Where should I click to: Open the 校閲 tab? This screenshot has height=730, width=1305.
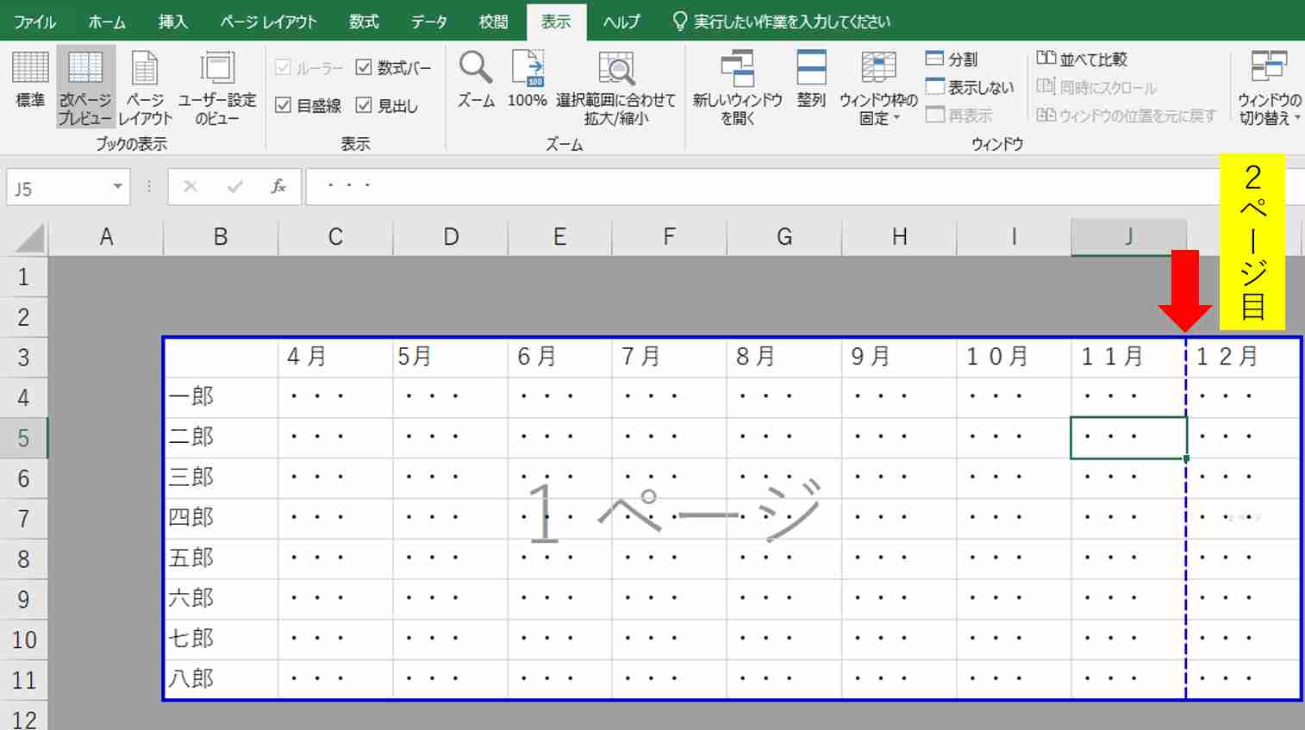tap(493, 22)
